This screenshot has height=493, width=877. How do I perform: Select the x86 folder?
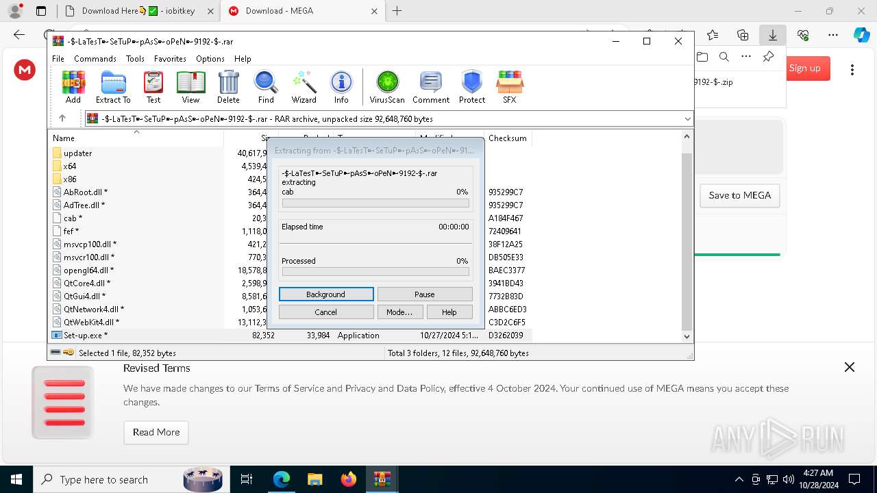69,179
